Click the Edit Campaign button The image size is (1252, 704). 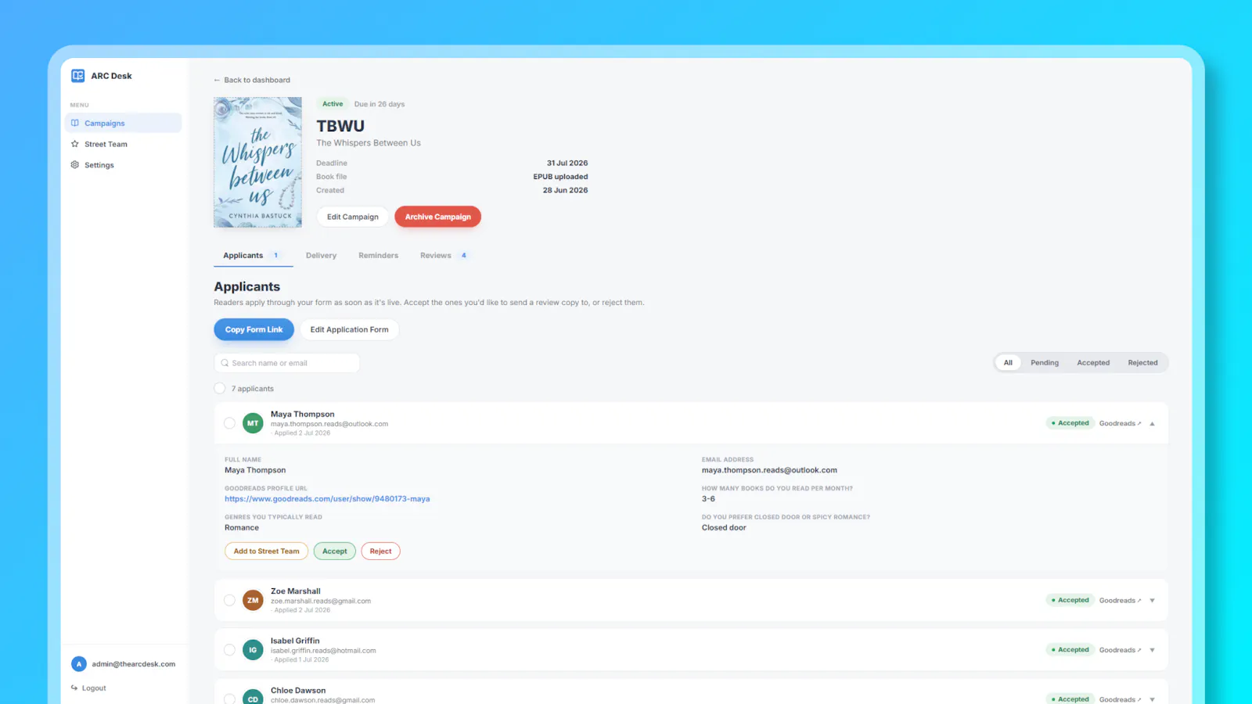click(352, 217)
